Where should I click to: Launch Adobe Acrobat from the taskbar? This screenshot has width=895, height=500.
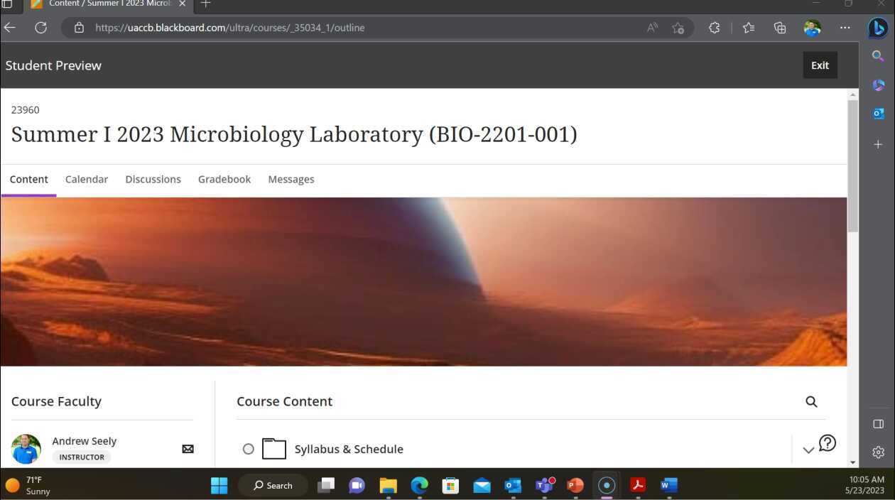[x=637, y=485]
